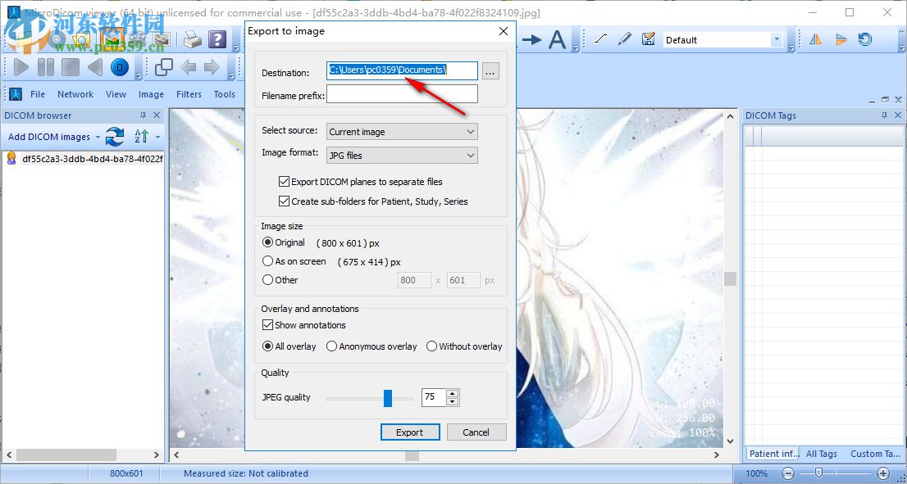Click the CD/DVD disc toolbar icon
Image resolution: width=907 pixels, height=484 pixels.
click(57, 39)
